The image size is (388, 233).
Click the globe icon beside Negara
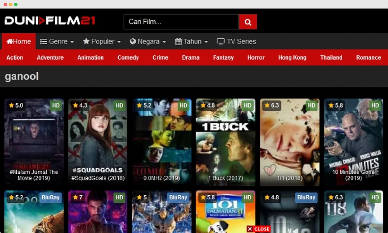[x=133, y=41]
